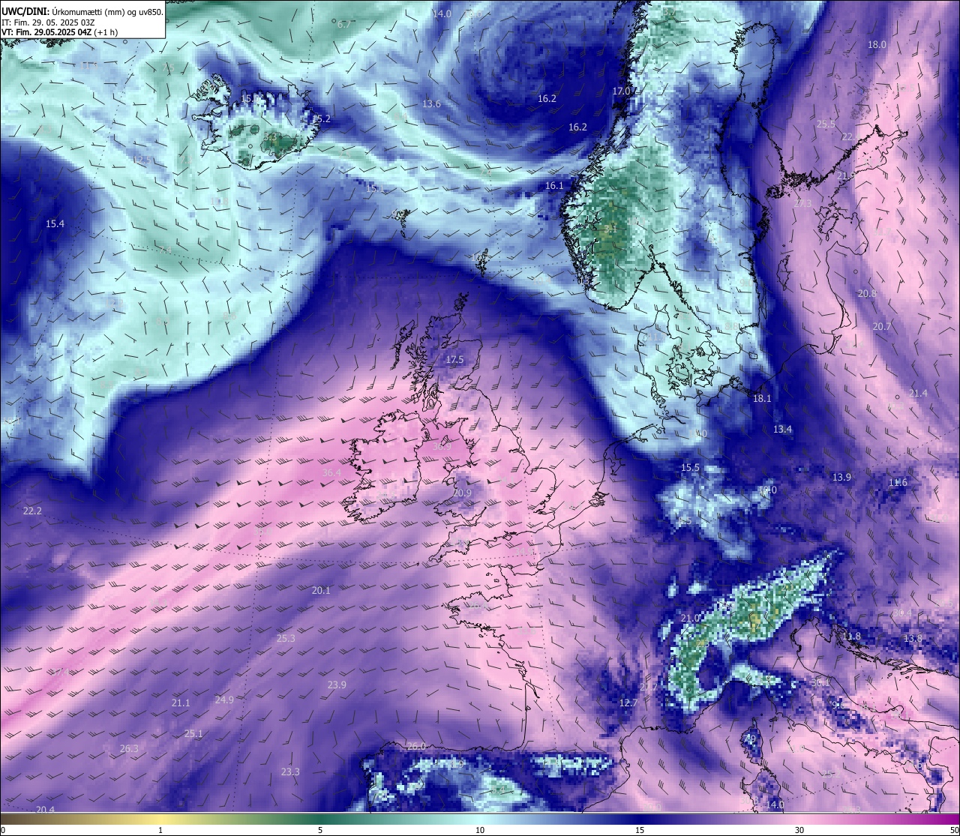Click the 20.9 value over the Irish Sea
The width and height of the screenshot is (960, 836).
click(463, 493)
